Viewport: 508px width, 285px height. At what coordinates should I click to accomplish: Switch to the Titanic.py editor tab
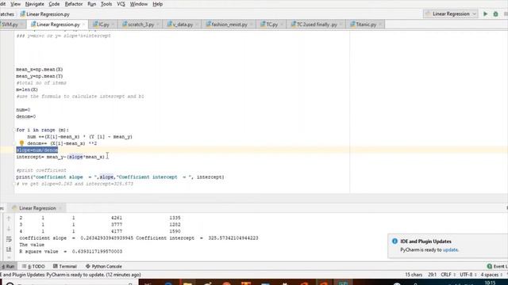pyautogui.click(x=366, y=25)
